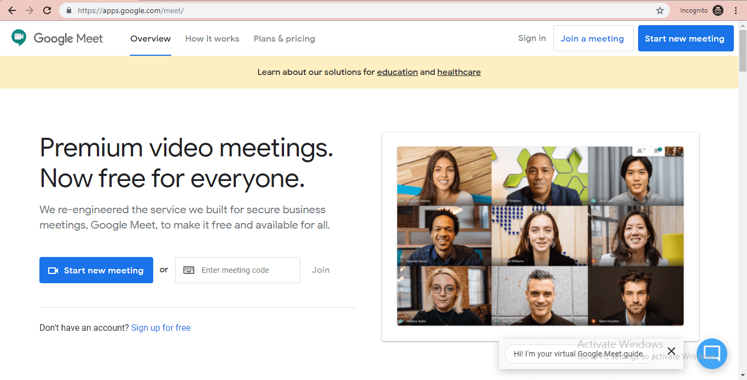Viewport: 747px width, 380px height.
Task: Reload the page with the refresh icon
Action: [x=47, y=10]
